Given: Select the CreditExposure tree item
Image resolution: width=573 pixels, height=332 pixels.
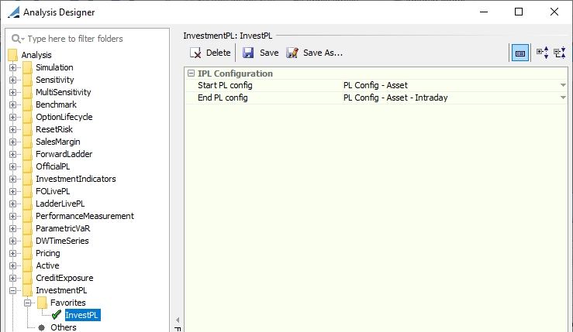Looking at the screenshot, I should pos(64,279).
